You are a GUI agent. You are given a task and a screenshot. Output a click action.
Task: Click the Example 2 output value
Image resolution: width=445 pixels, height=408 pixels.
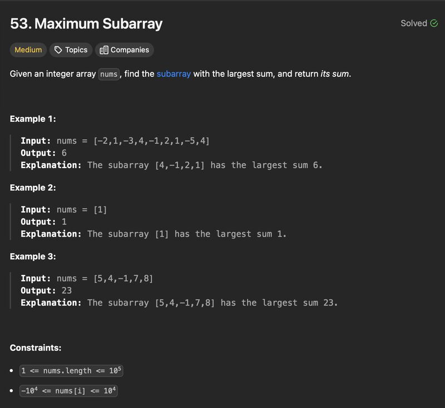click(x=64, y=222)
